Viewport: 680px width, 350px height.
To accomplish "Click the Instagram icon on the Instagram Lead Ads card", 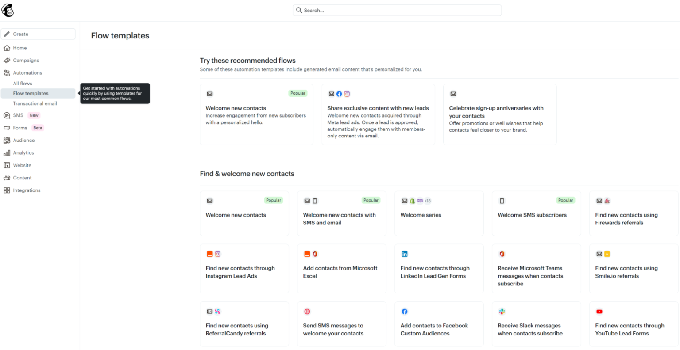I will 217,254.
